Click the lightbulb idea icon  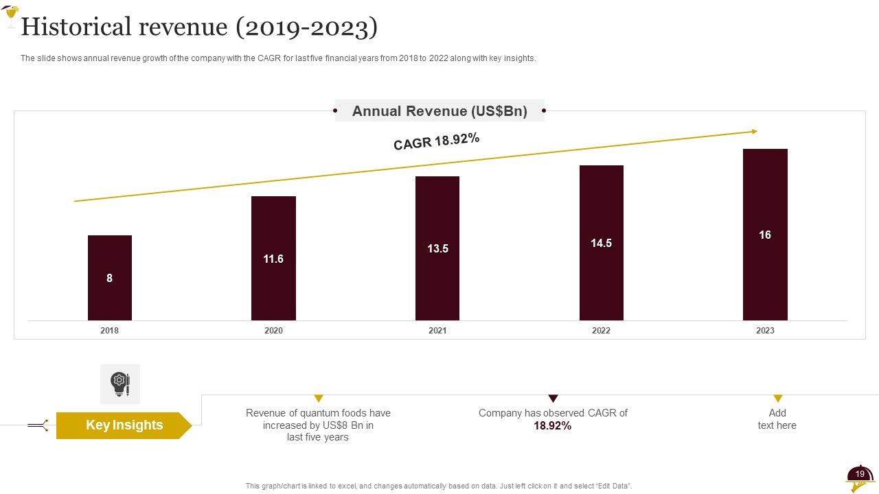pyautogui.click(x=120, y=384)
